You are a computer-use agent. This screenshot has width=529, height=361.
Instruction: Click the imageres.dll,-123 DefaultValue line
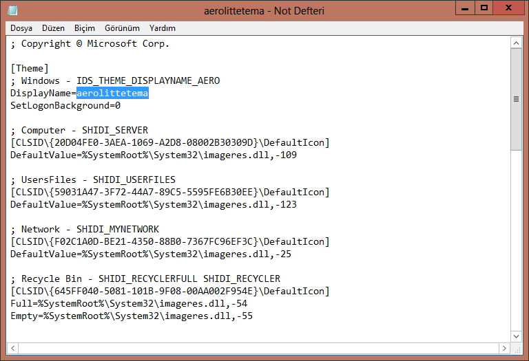(154, 205)
